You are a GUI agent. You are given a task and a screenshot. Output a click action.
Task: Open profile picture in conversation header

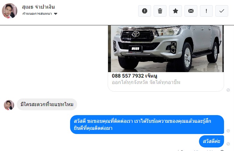point(10,11)
